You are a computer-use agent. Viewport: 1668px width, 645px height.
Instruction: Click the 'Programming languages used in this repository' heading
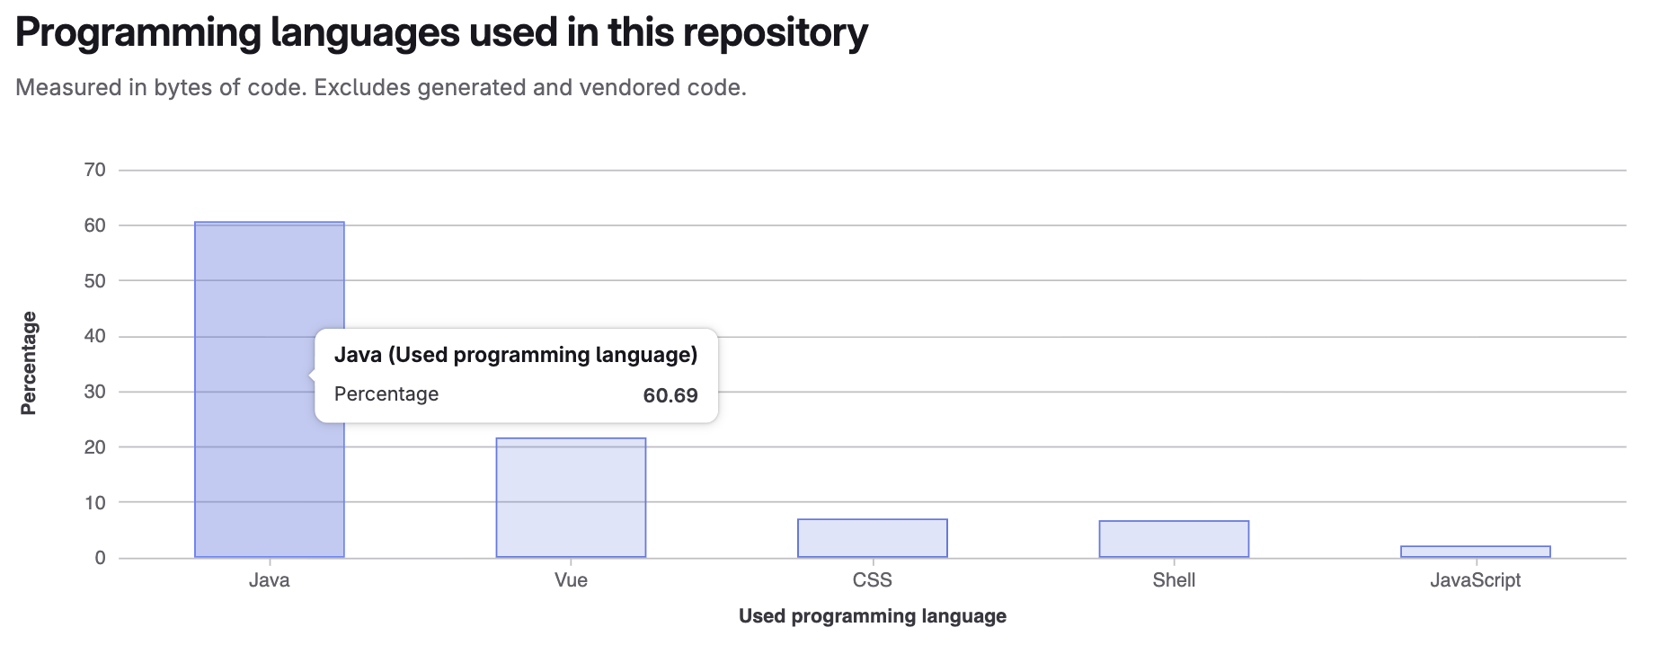441,33
